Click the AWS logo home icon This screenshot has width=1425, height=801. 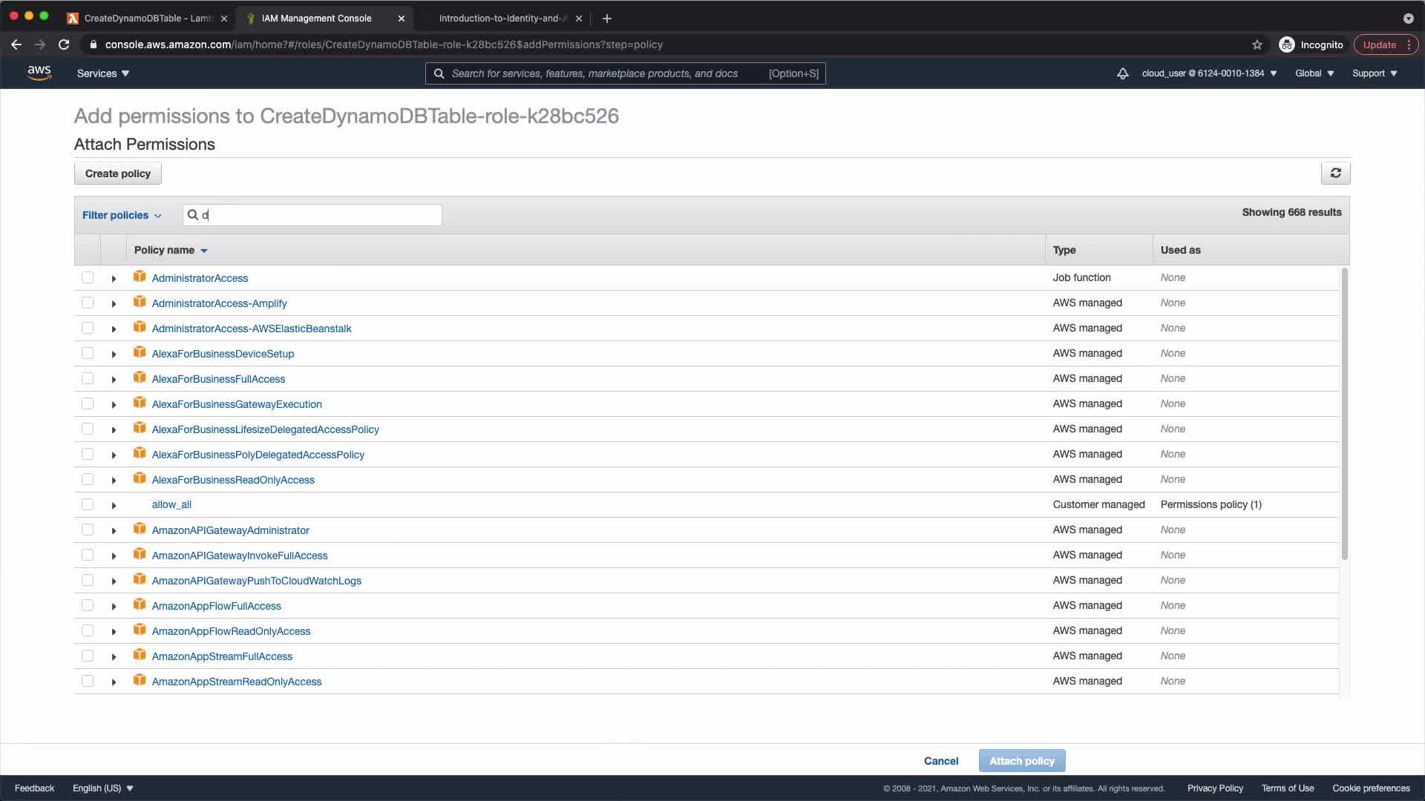click(x=39, y=73)
